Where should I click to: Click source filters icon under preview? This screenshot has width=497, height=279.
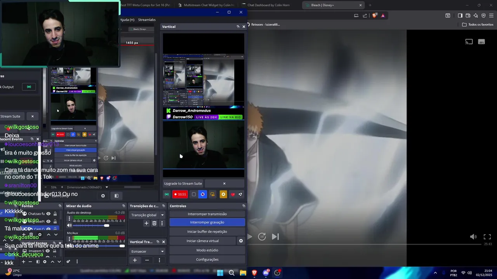[x=116, y=196]
